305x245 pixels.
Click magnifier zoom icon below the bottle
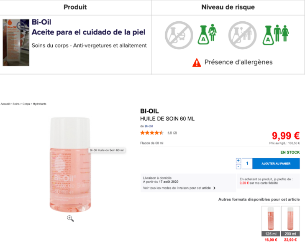coord(70,218)
